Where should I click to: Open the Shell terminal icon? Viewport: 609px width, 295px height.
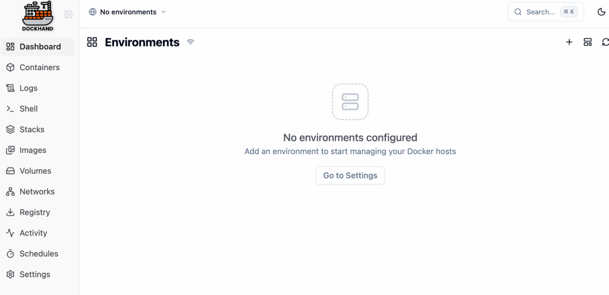pyautogui.click(x=10, y=109)
